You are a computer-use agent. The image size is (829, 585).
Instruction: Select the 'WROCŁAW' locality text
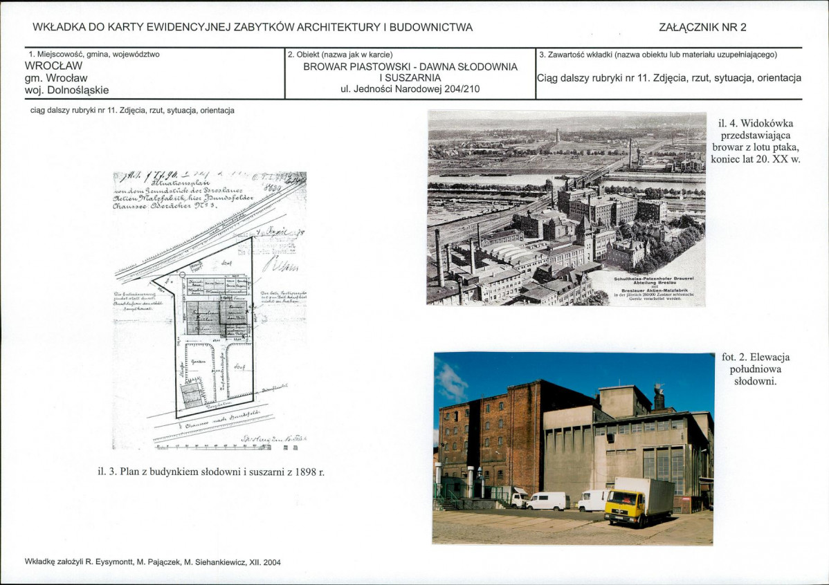pos(53,66)
